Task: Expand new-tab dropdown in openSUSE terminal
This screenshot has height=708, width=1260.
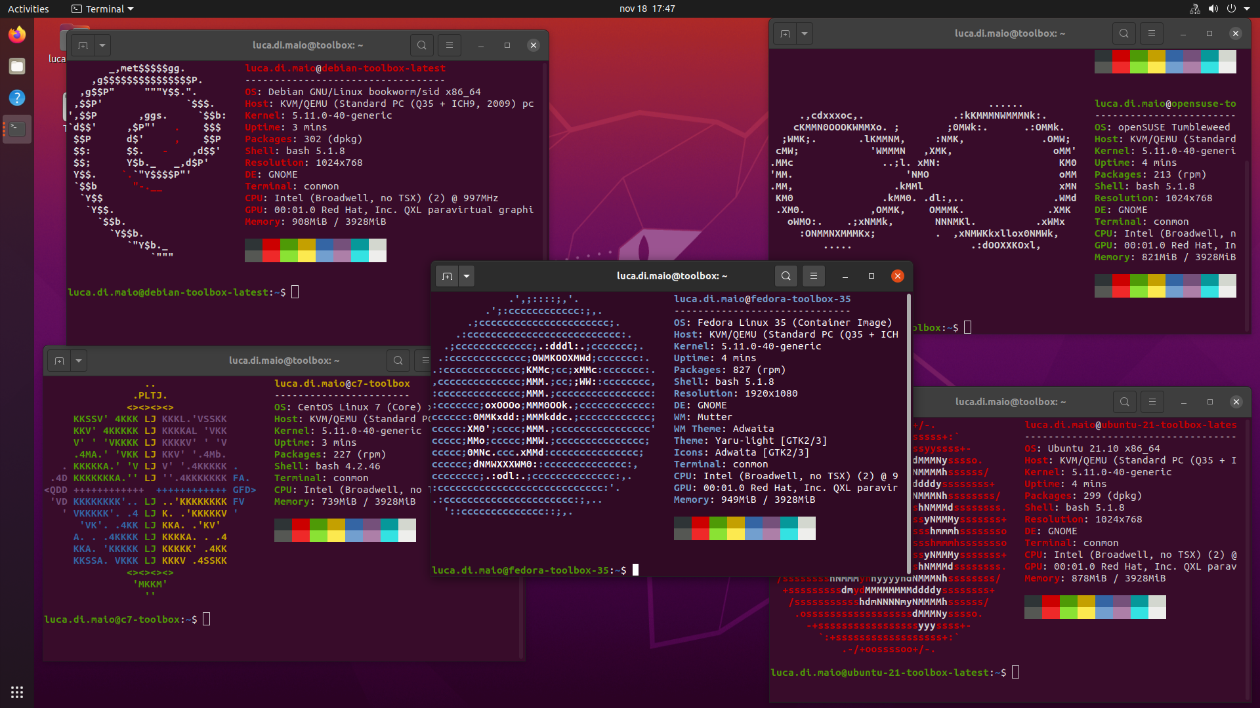Action: click(805, 33)
